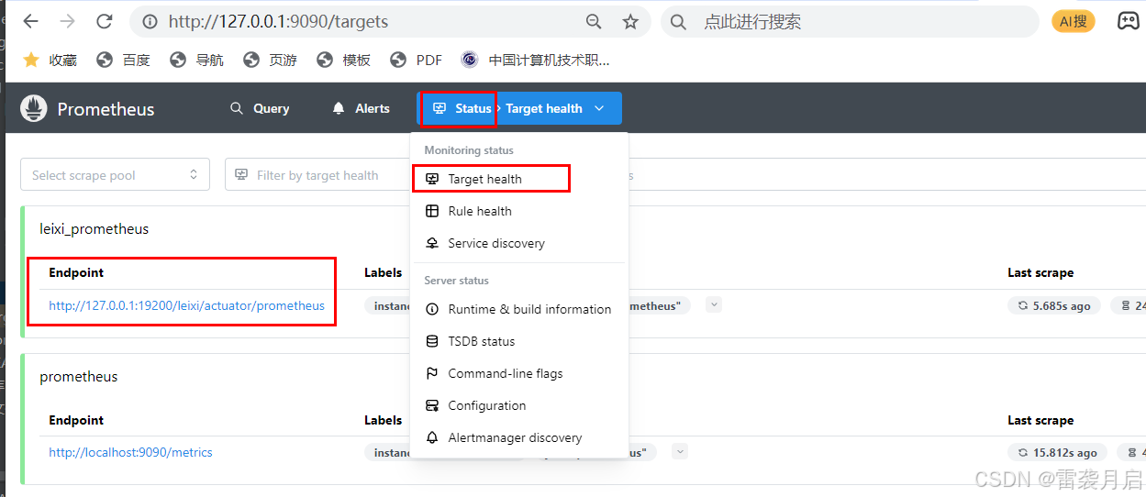Select Rule health in the Status menu
The height and width of the screenshot is (497, 1146).
pyautogui.click(x=519, y=211)
